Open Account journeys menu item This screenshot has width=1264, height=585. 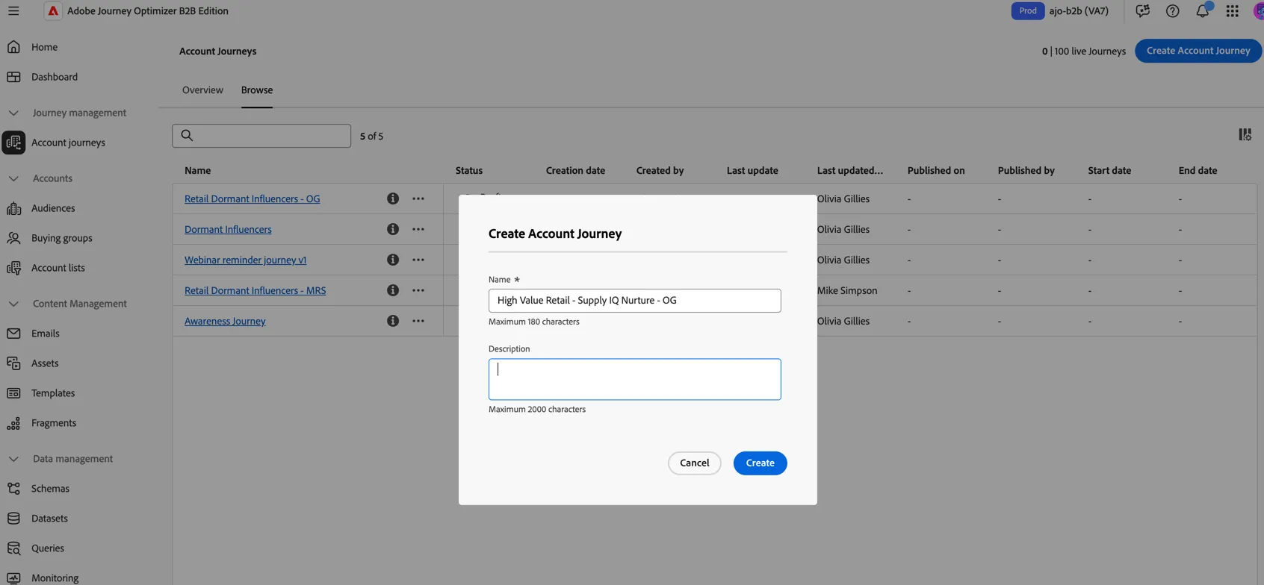coord(68,143)
